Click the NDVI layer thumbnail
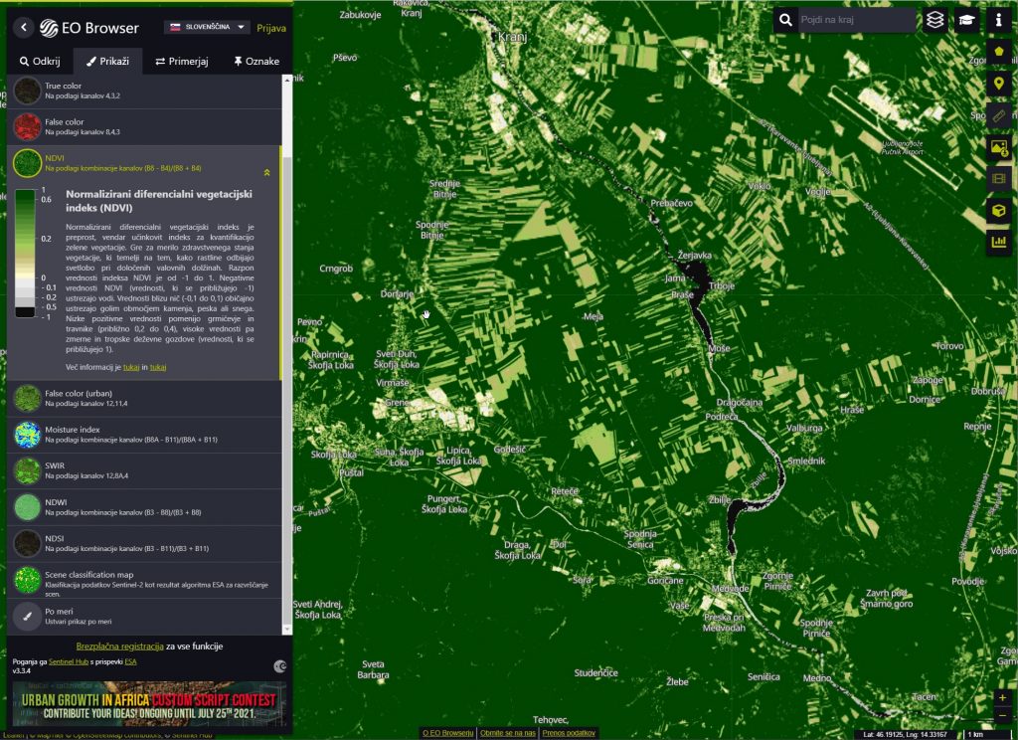Screen dimensions: 1018x740 [27, 163]
